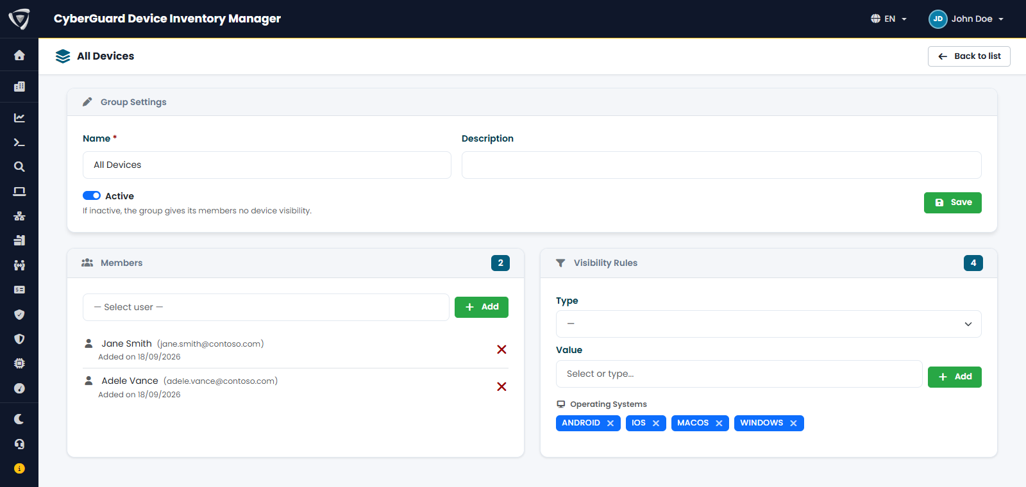The image size is (1026, 487).
Task: Open the half shield sidebar icon
Action: click(x=19, y=339)
